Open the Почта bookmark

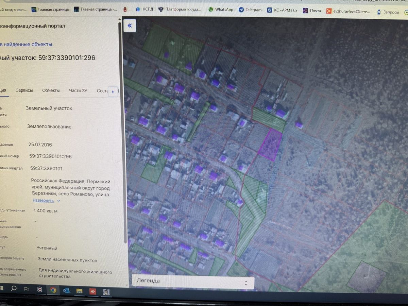click(312, 11)
